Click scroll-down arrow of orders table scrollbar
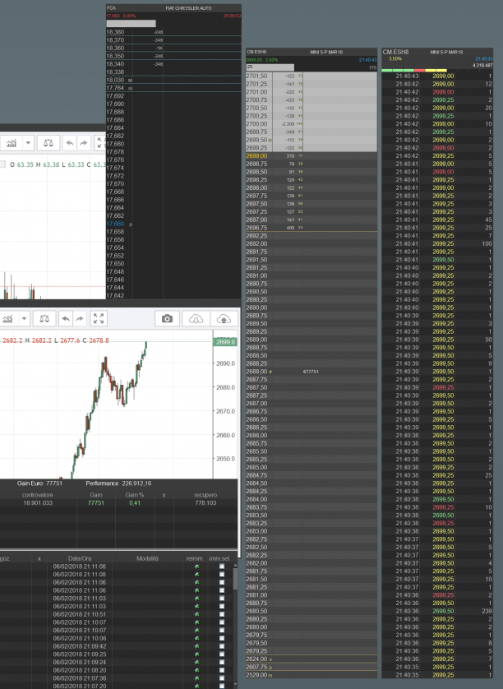 point(235,685)
